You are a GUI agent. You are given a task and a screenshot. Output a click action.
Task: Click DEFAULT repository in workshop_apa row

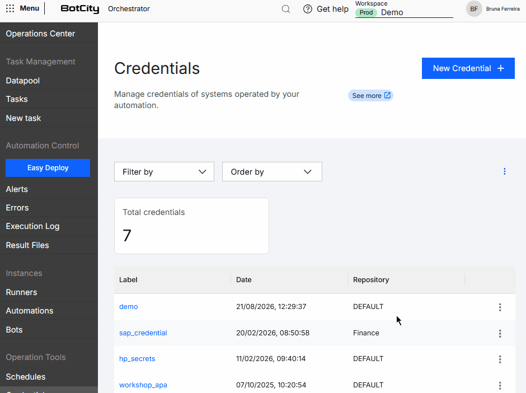368,385
